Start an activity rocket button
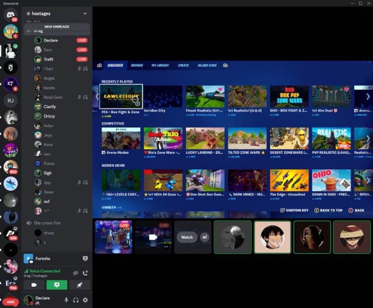The width and height of the screenshot is (373, 308). pos(79,285)
